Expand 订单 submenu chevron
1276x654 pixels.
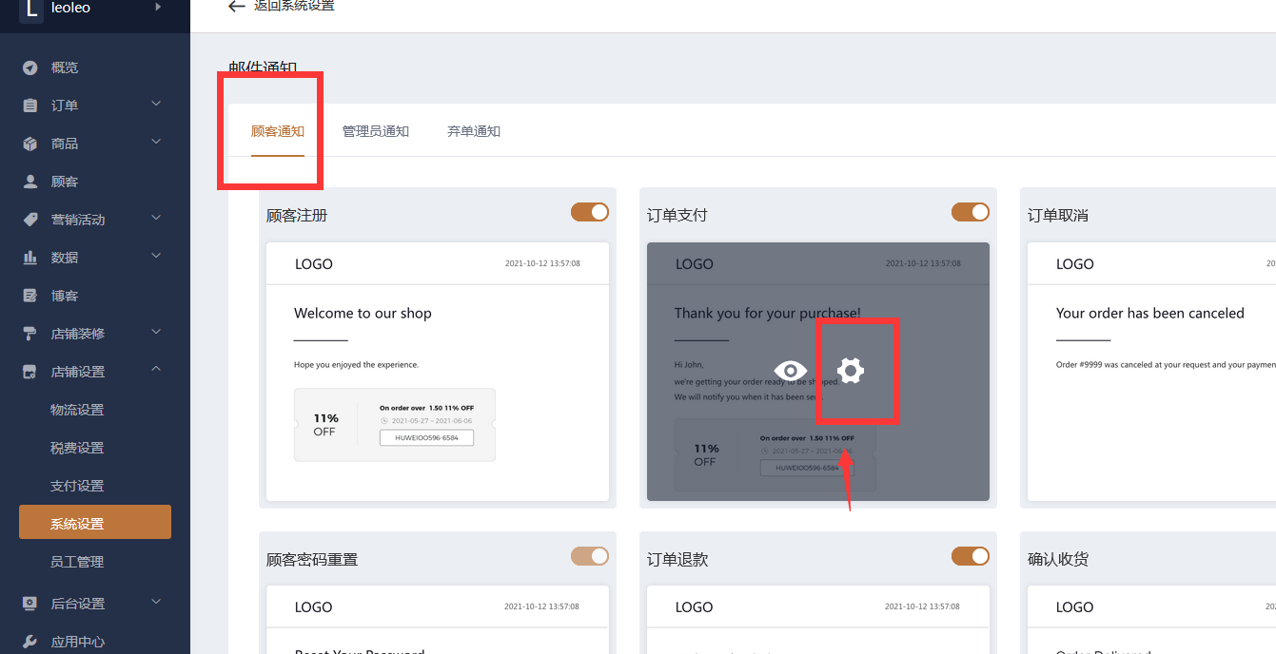tap(156, 104)
